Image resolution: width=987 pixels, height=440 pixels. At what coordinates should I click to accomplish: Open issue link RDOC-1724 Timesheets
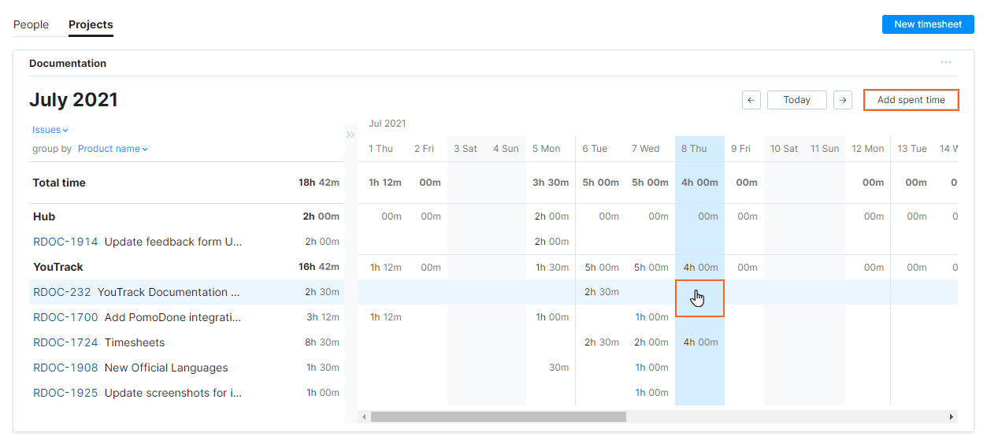[x=65, y=342]
